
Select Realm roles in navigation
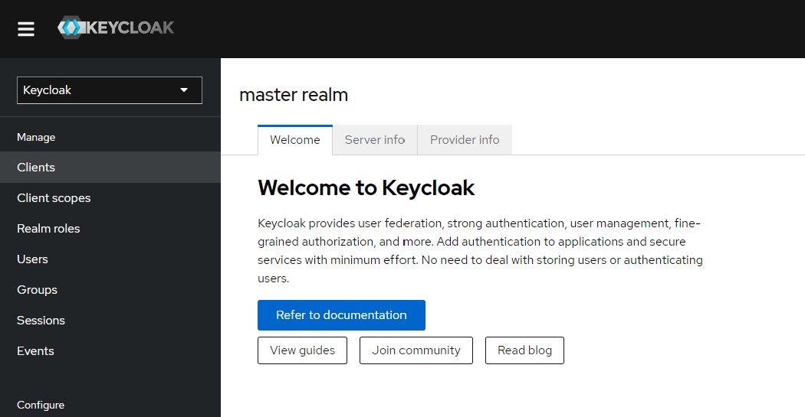click(48, 229)
